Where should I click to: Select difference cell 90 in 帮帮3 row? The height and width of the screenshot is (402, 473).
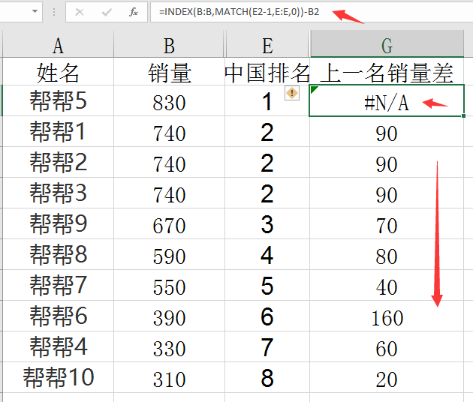point(387,193)
